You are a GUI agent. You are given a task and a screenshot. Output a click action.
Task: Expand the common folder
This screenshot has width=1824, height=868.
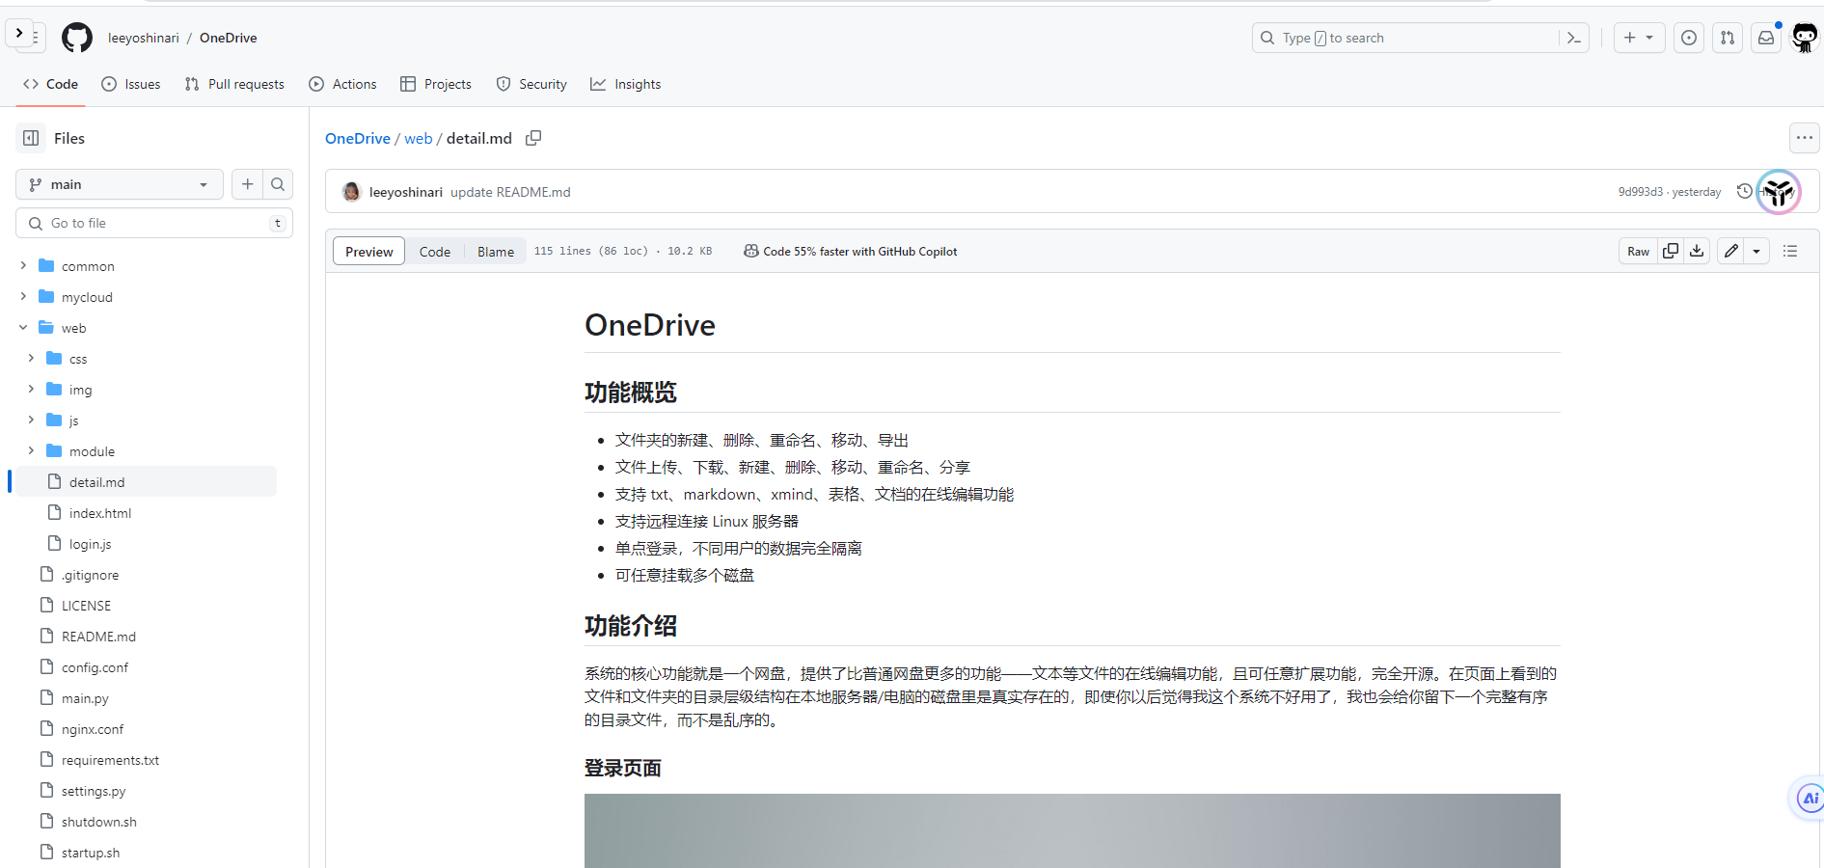point(23,265)
